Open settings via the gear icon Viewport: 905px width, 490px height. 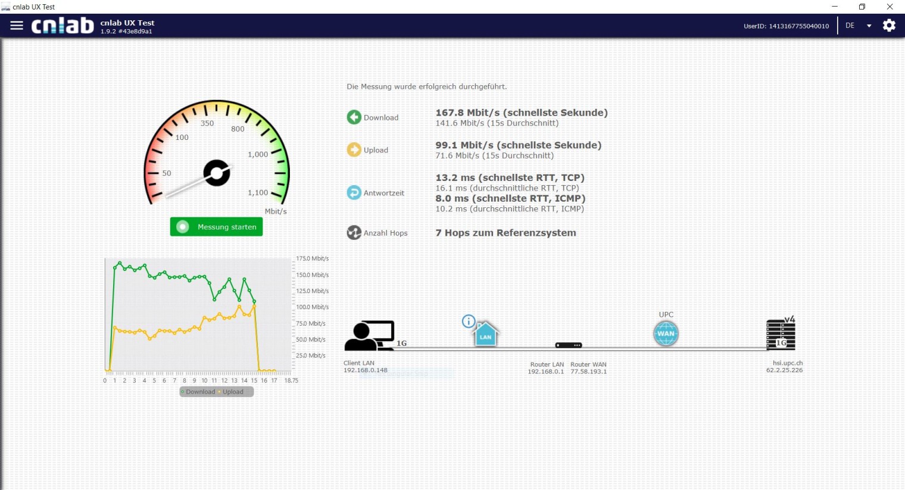889,26
